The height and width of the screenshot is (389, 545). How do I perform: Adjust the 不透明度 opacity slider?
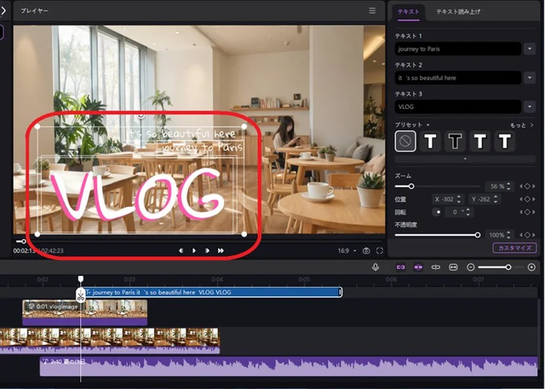click(x=478, y=235)
